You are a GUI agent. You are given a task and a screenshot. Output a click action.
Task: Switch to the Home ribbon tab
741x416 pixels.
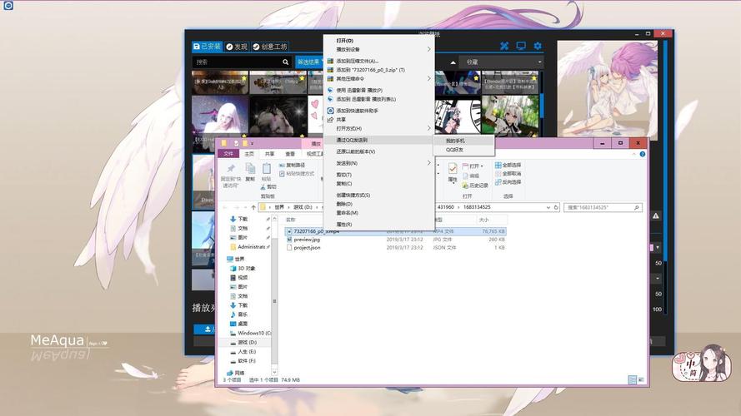[249, 154]
